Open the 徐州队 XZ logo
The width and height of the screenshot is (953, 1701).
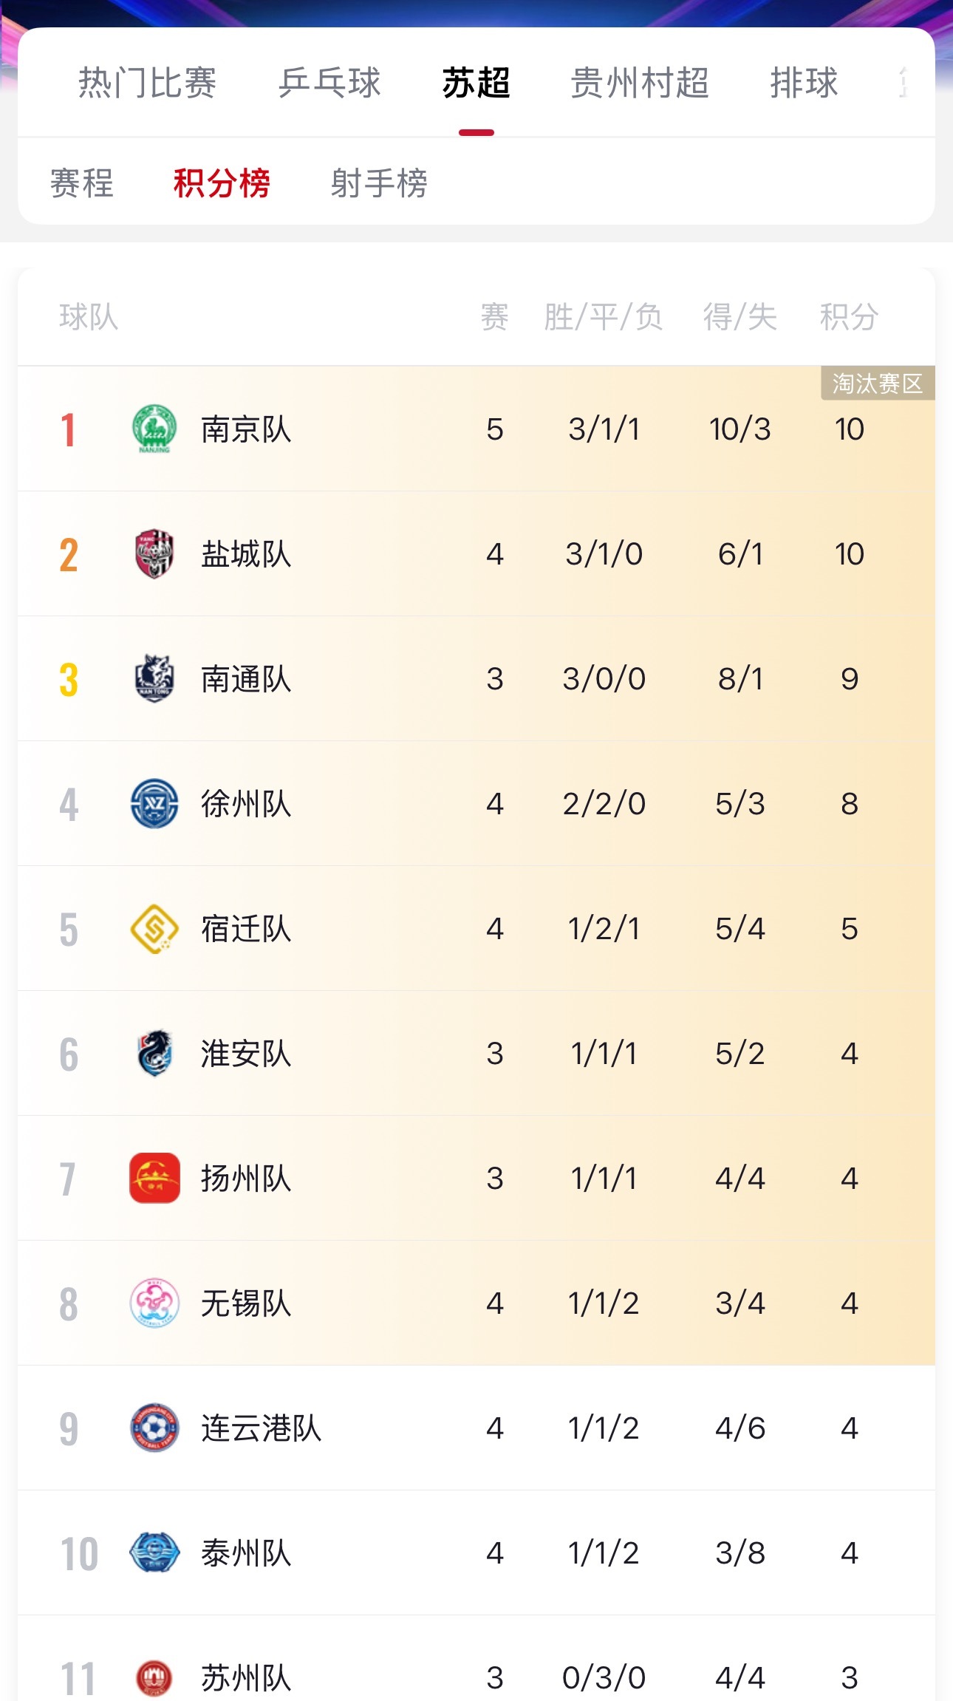click(x=154, y=803)
